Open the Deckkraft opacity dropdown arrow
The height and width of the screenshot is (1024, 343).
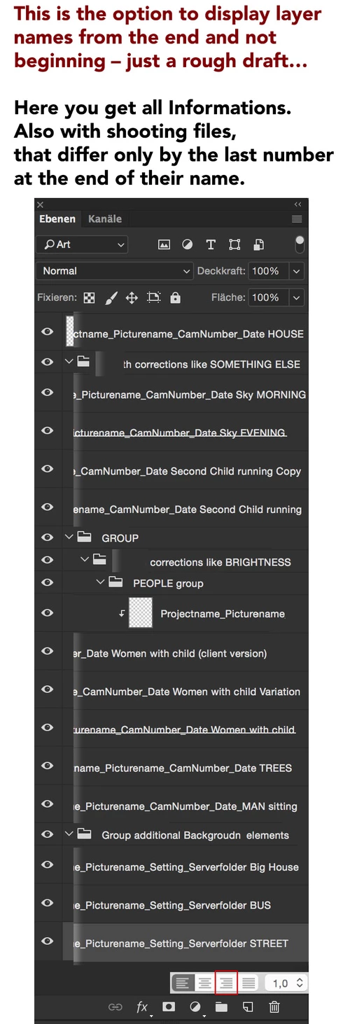[296, 271]
